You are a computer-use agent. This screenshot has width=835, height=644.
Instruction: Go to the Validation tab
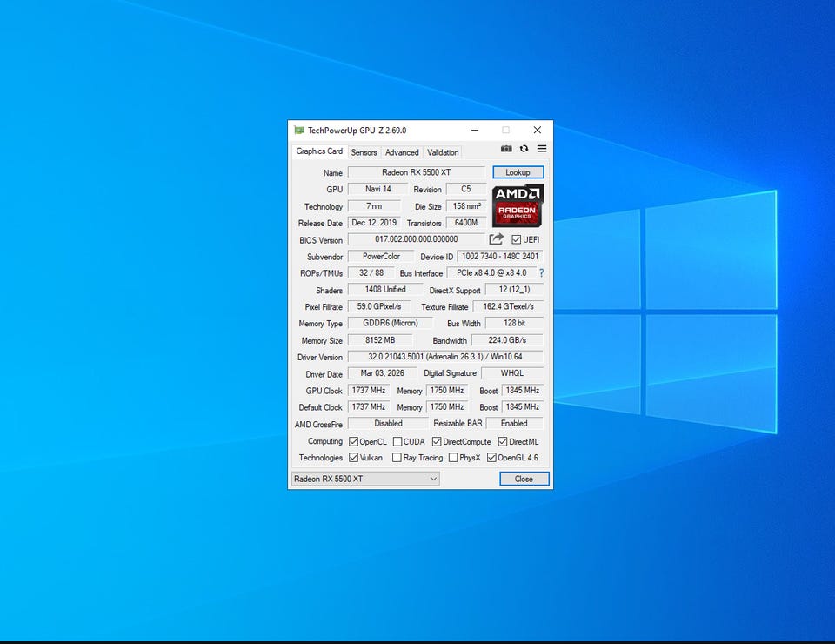pos(443,152)
